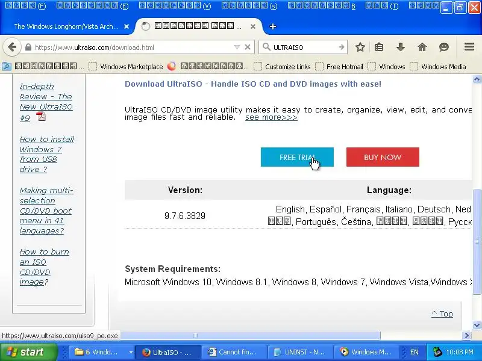Go to the home page icon
Screen dimensions: 482x361
[x=422, y=48]
